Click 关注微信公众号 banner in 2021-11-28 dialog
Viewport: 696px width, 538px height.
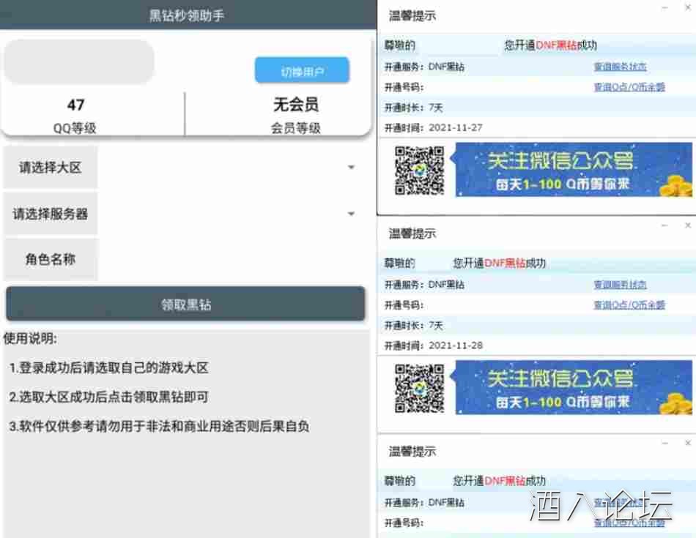tap(574, 388)
